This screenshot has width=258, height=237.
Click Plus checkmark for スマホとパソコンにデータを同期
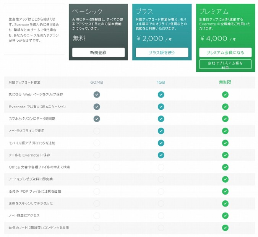(161, 118)
